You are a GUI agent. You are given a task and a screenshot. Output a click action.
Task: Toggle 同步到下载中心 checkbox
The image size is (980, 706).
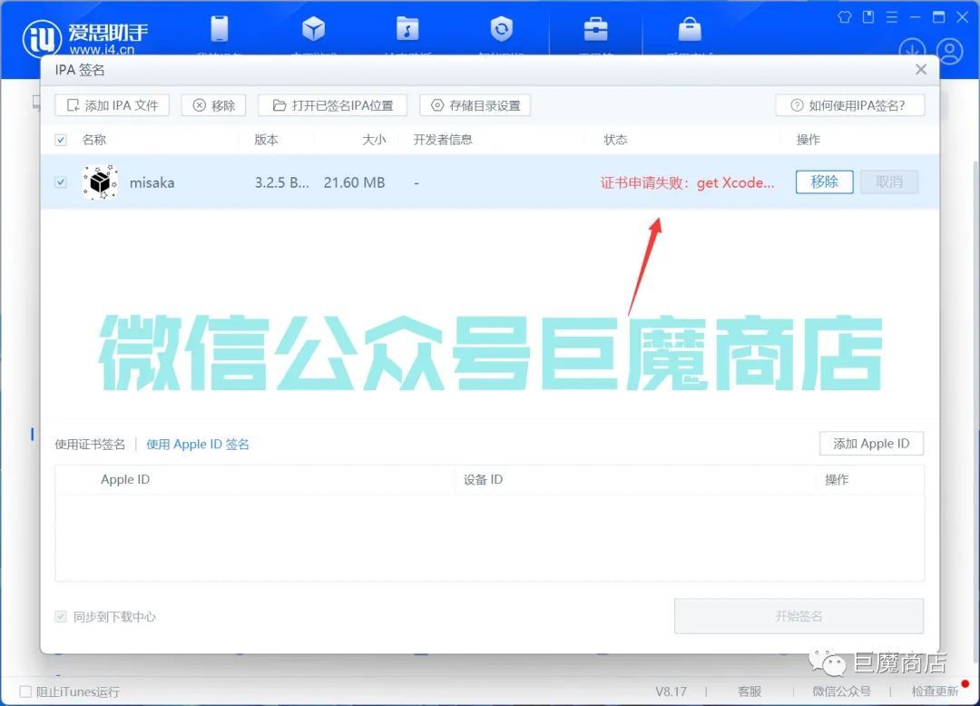click(x=61, y=617)
